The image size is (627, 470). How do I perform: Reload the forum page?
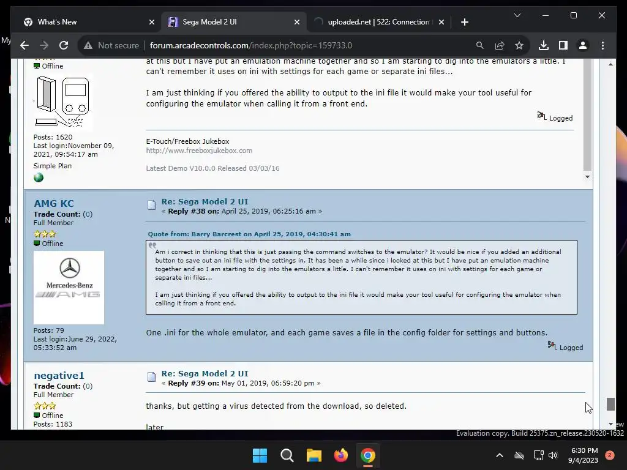64,45
